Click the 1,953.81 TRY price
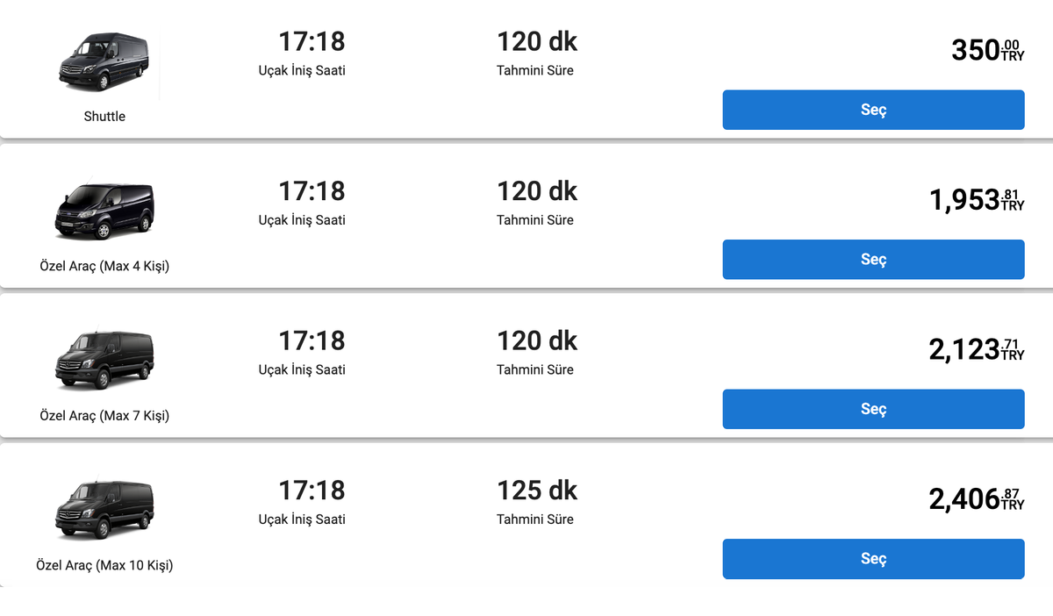Image resolution: width=1053 pixels, height=616 pixels. tap(976, 200)
